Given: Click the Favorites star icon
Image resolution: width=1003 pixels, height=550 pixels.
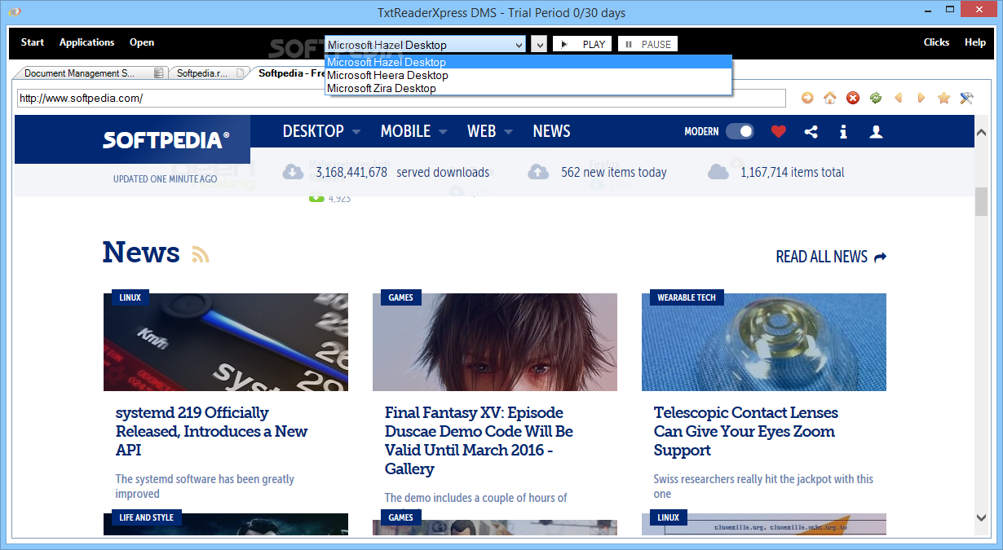Looking at the screenshot, I should tap(944, 98).
